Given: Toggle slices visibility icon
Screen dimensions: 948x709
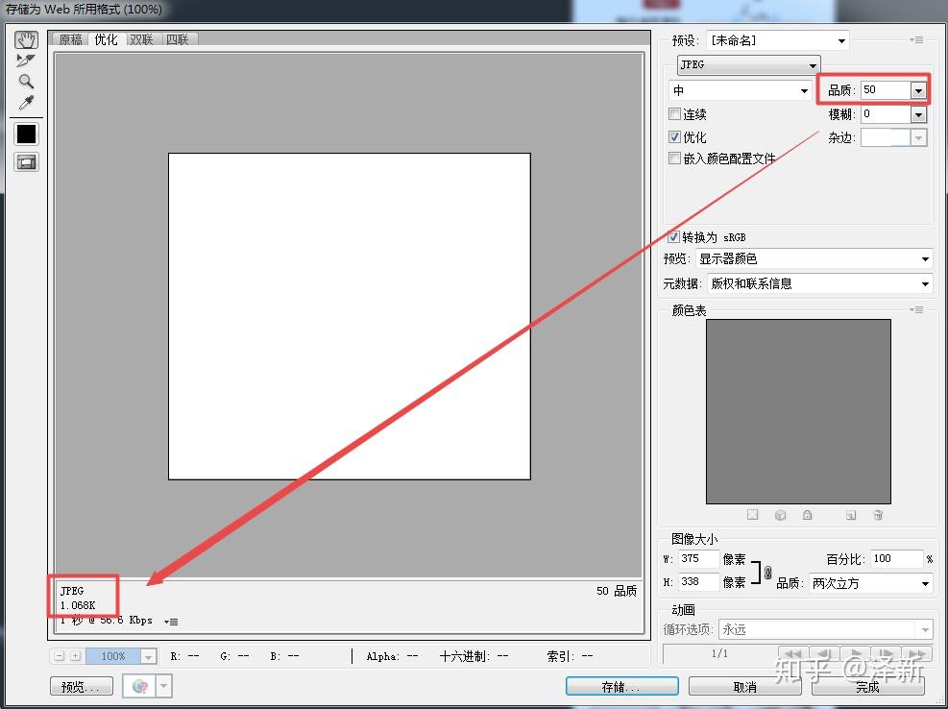Looking at the screenshot, I should tap(26, 162).
